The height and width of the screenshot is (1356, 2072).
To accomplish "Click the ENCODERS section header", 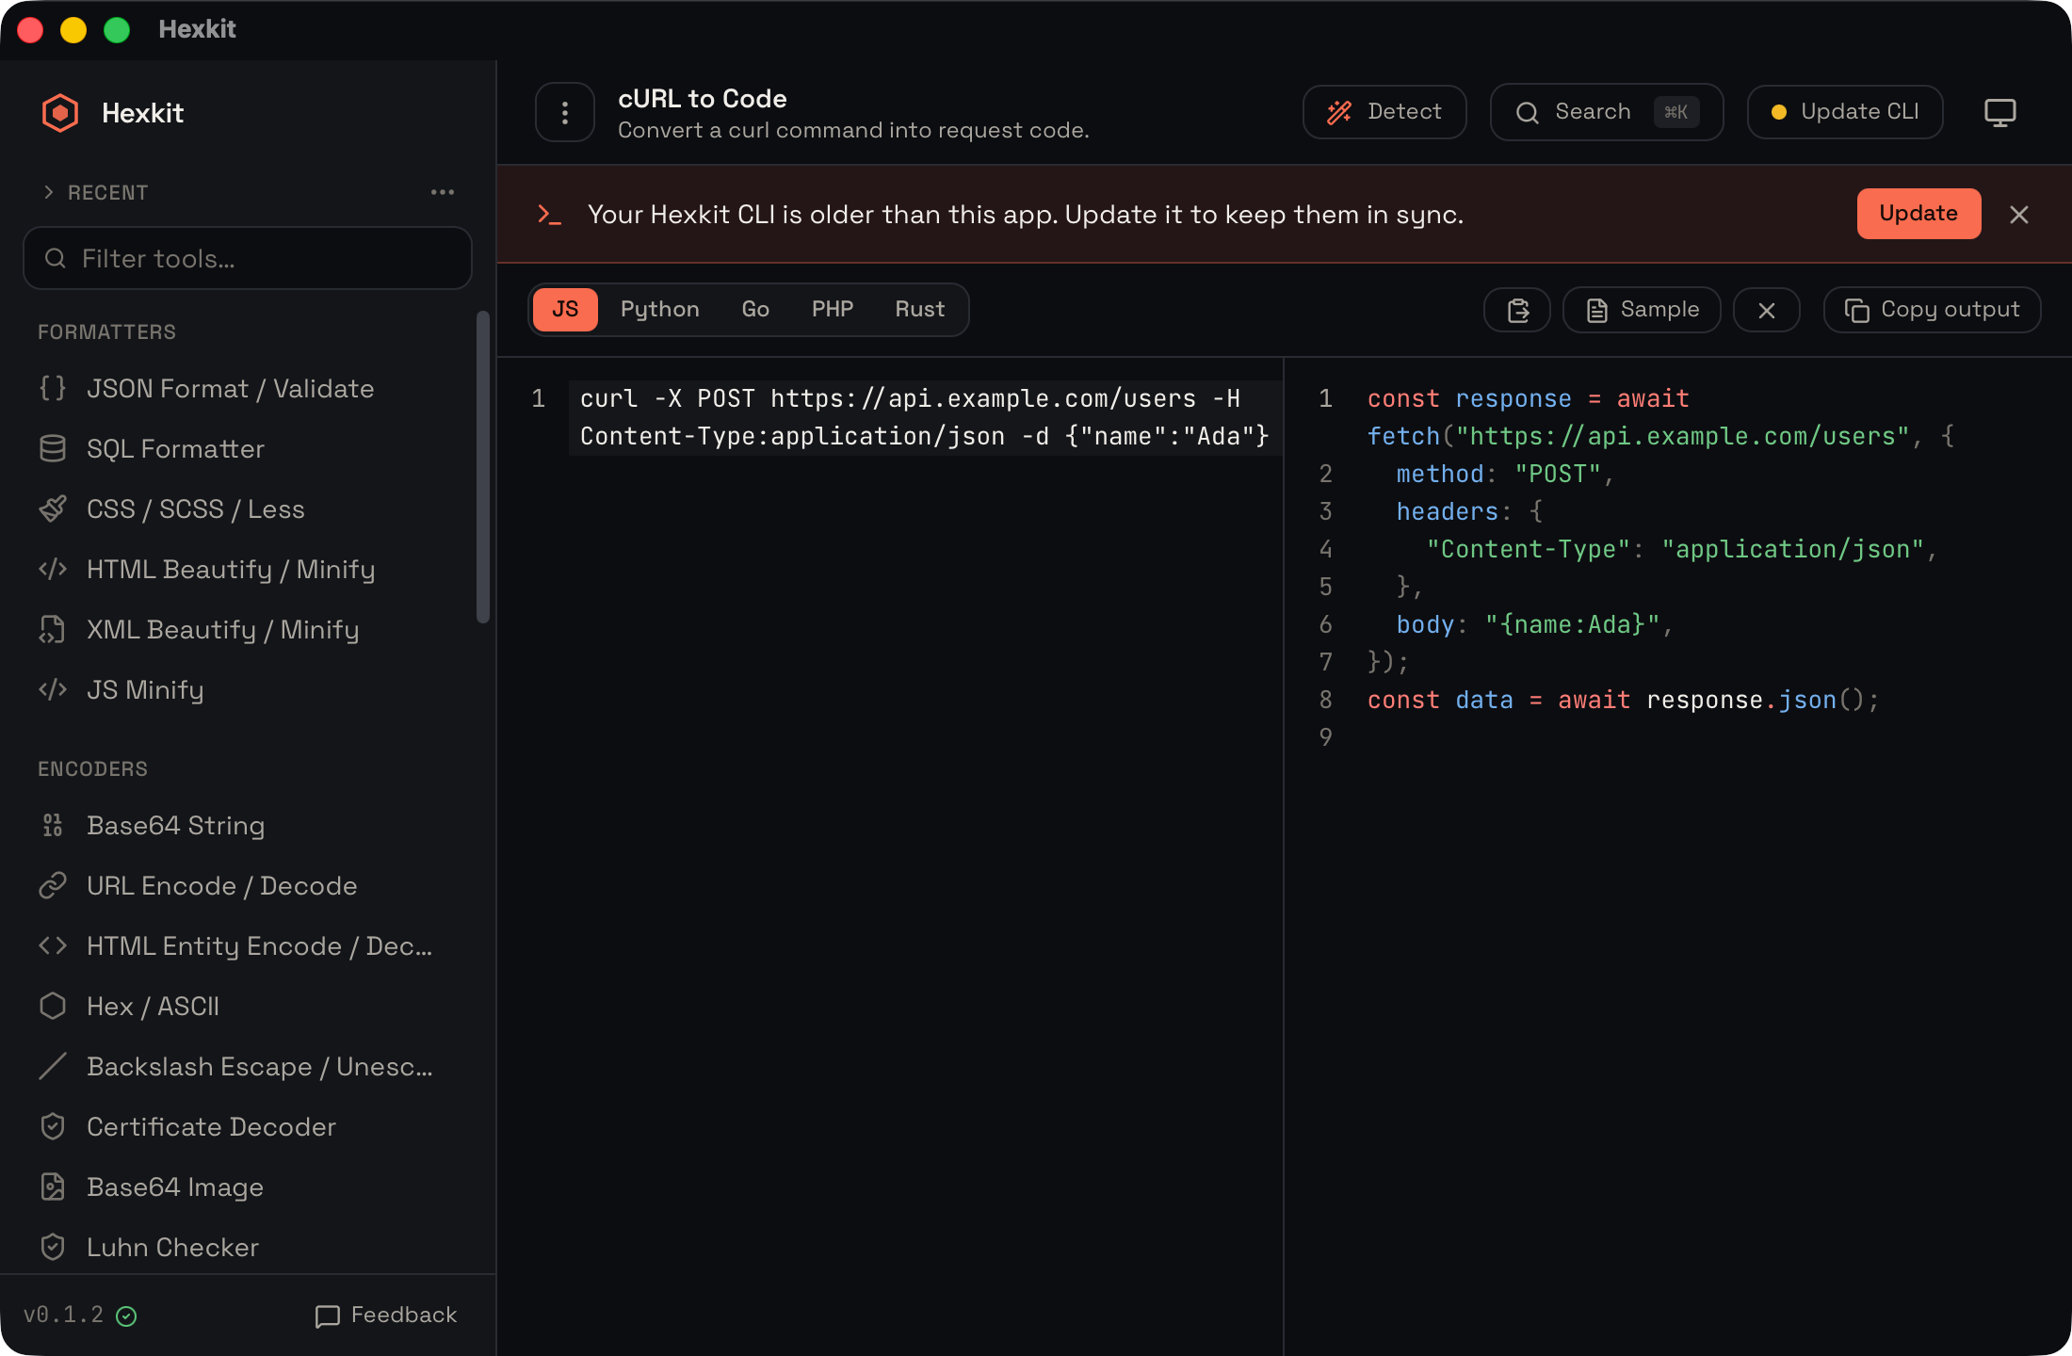I will point(92,768).
